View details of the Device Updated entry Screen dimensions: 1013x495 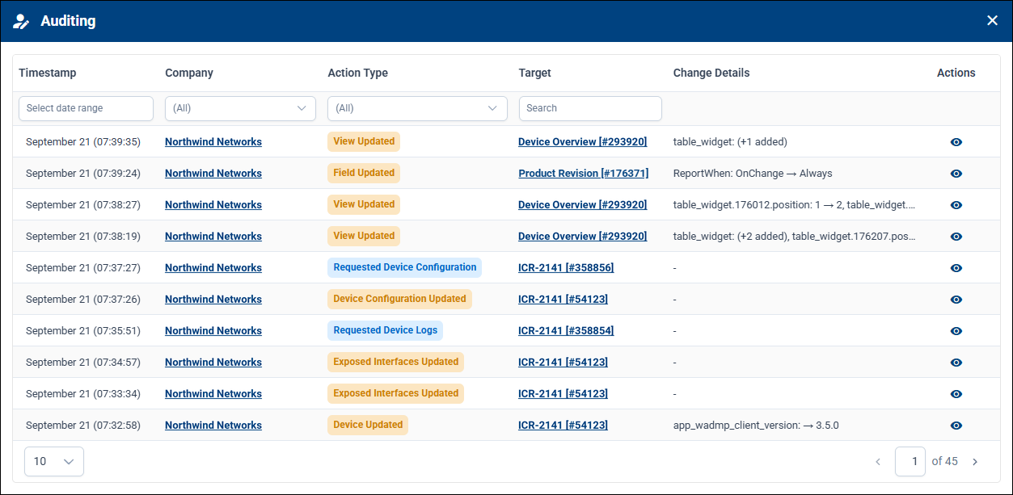coord(956,426)
